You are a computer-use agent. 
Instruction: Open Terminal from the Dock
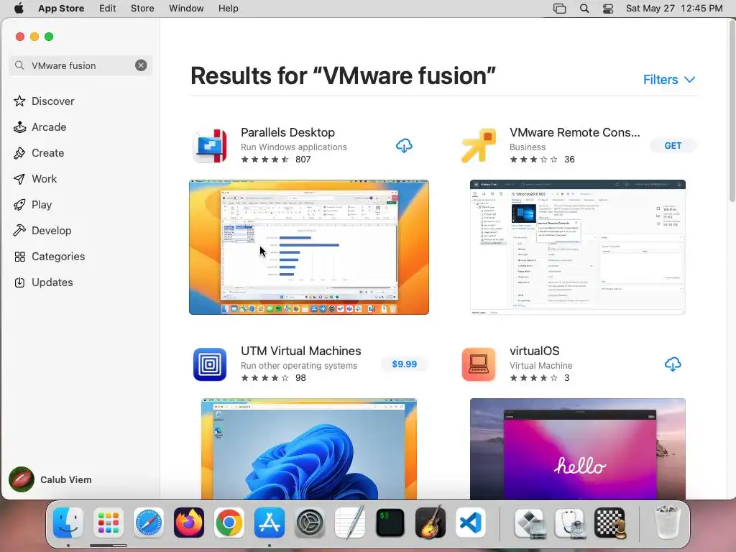pos(390,523)
